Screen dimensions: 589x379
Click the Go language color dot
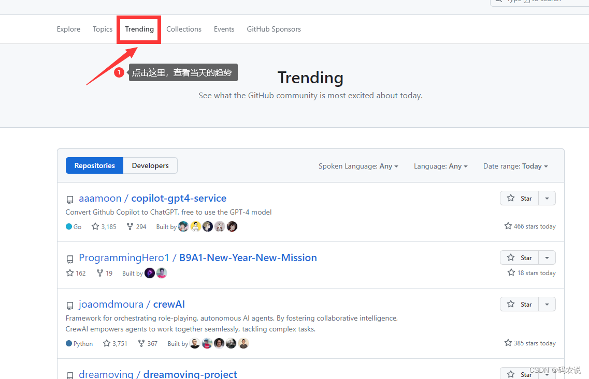pos(69,226)
